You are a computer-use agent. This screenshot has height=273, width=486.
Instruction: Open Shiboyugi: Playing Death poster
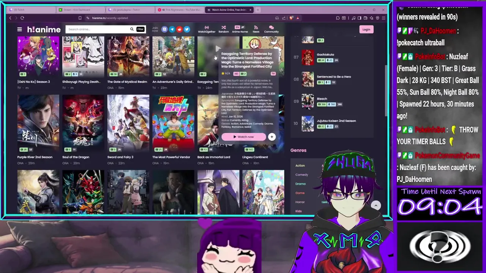tap(83, 56)
